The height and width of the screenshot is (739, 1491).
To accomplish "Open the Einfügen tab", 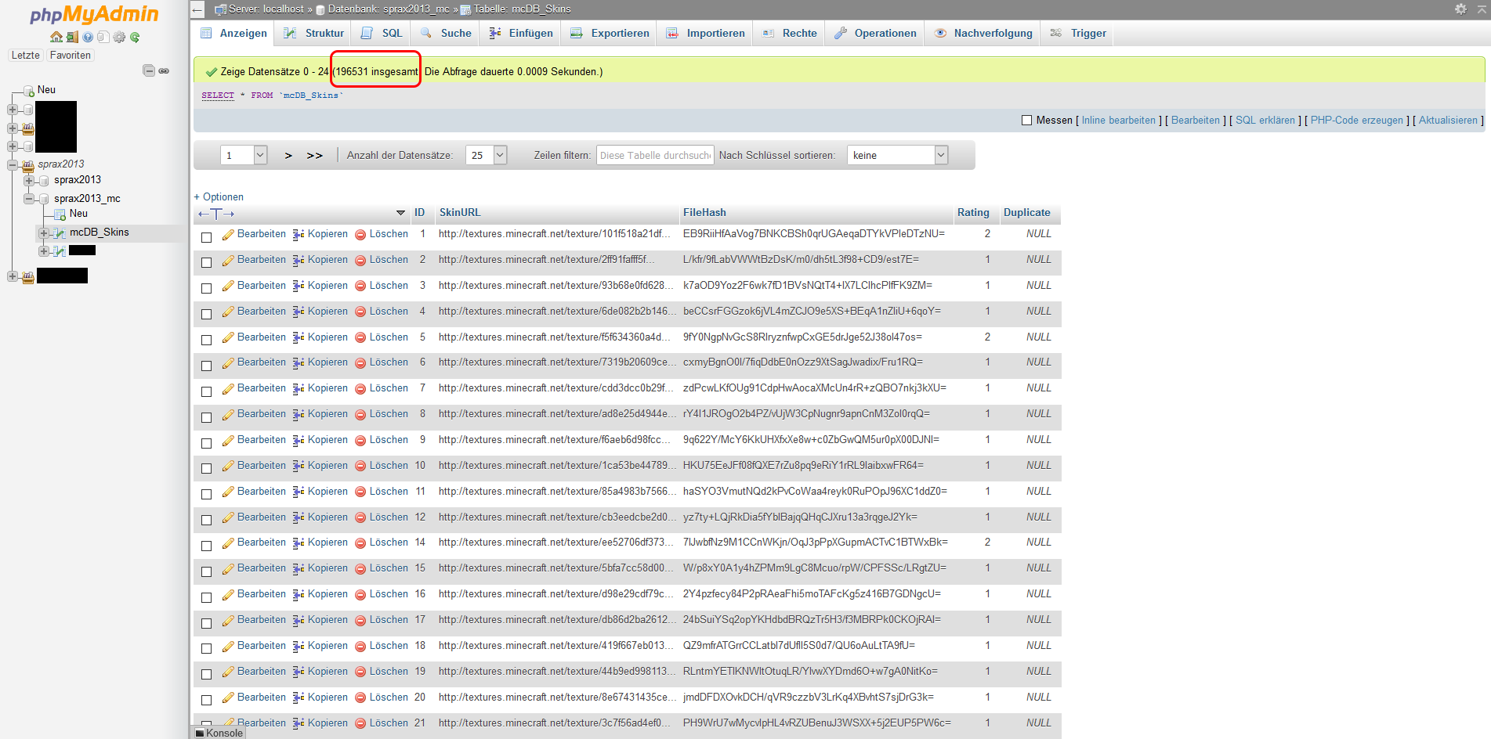I will tap(521, 33).
